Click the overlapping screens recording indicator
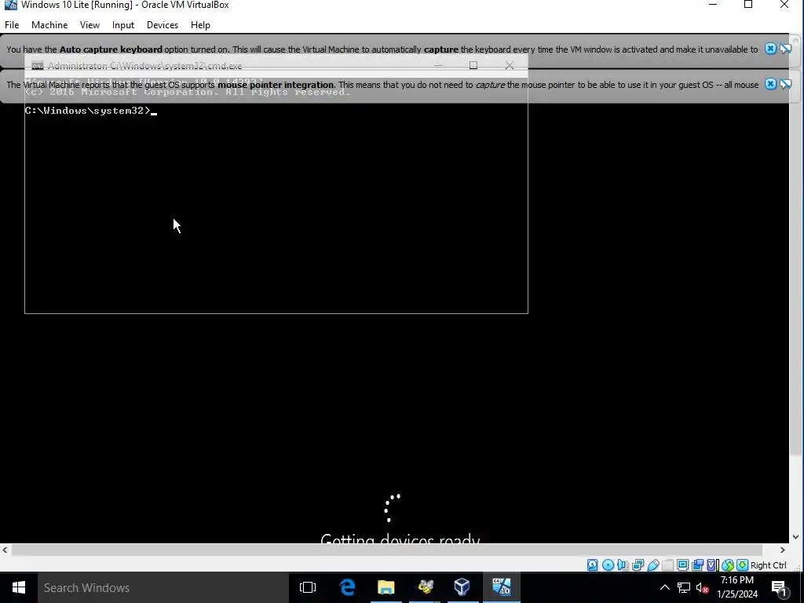Image resolution: width=804 pixels, height=603 pixels. coord(697,565)
